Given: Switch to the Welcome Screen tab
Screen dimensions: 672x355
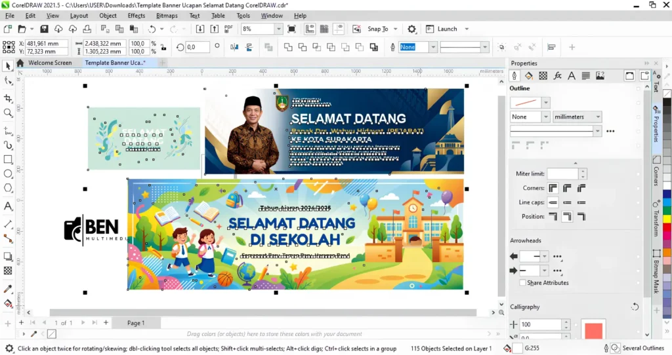Looking at the screenshot, I should 50,62.
